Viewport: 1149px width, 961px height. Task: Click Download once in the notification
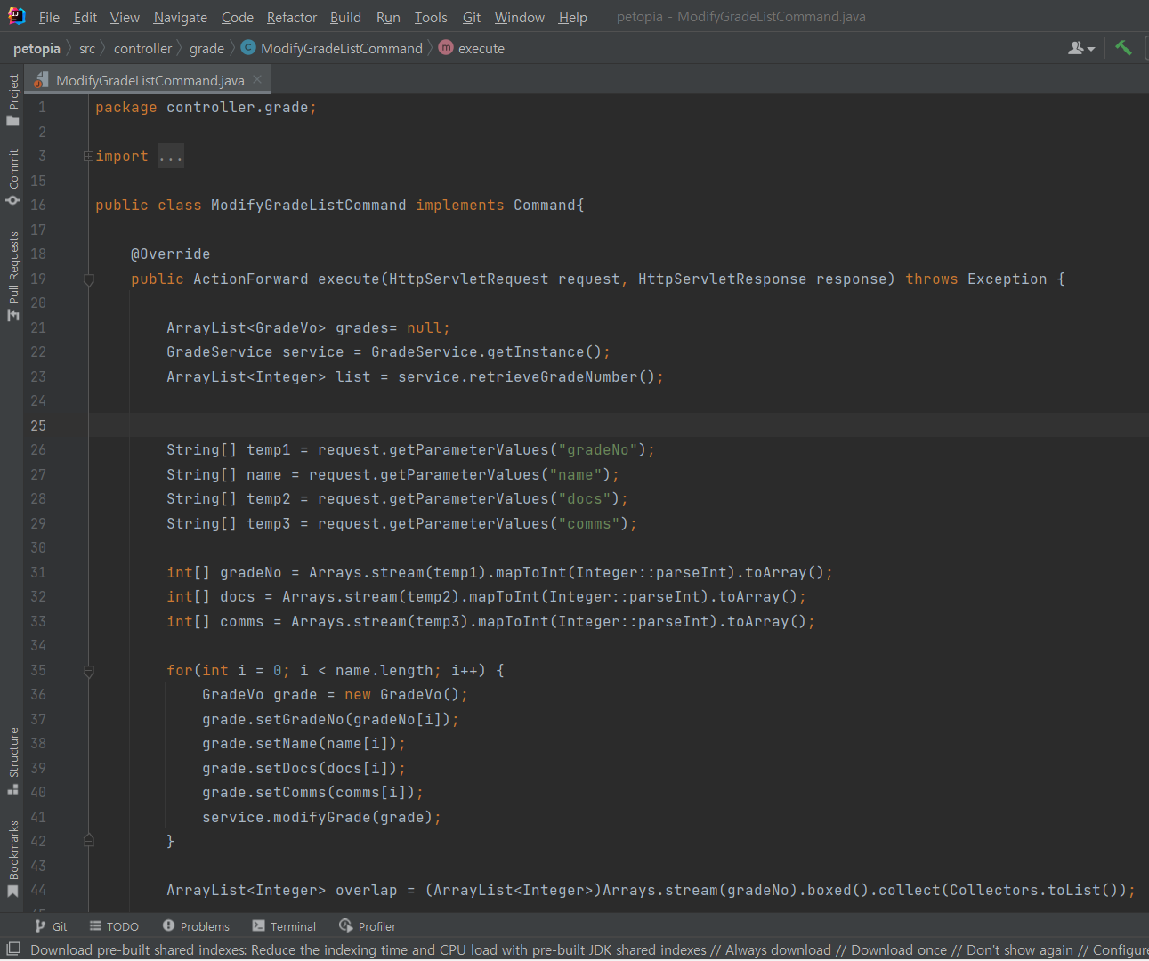click(899, 949)
